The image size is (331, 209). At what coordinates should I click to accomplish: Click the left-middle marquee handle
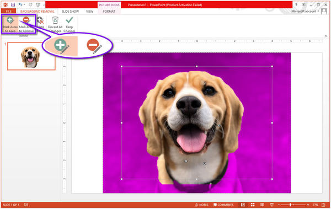click(x=121, y=122)
